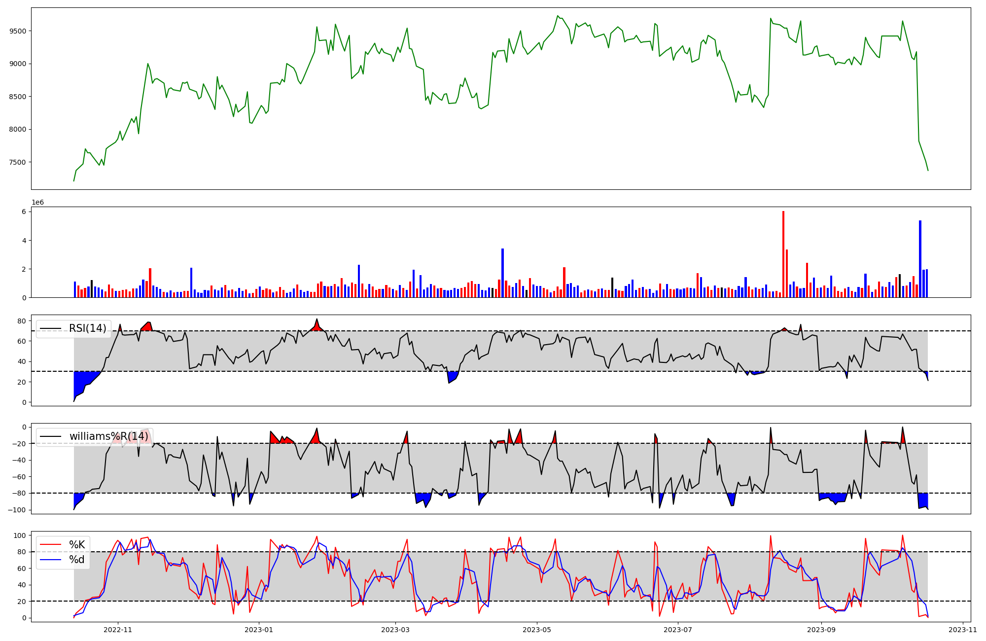Click the 2023-07 x-axis date label

click(678, 630)
